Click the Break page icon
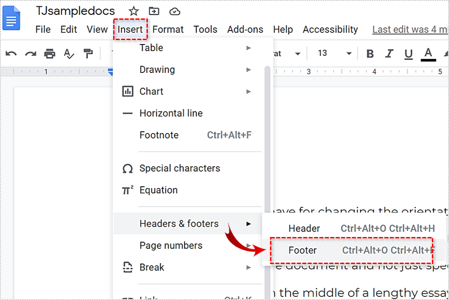Screen dimensions: 449x300 pyautogui.click(x=128, y=268)
